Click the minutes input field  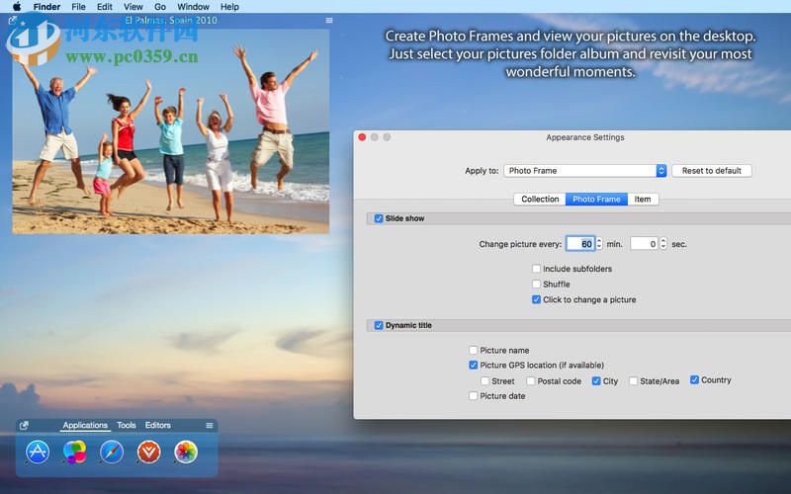click(580, 243)
